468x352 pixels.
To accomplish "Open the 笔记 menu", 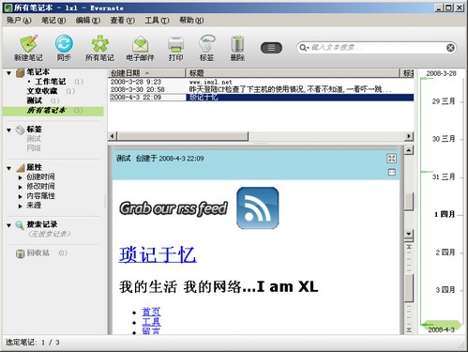I will [x=53, y=21].
